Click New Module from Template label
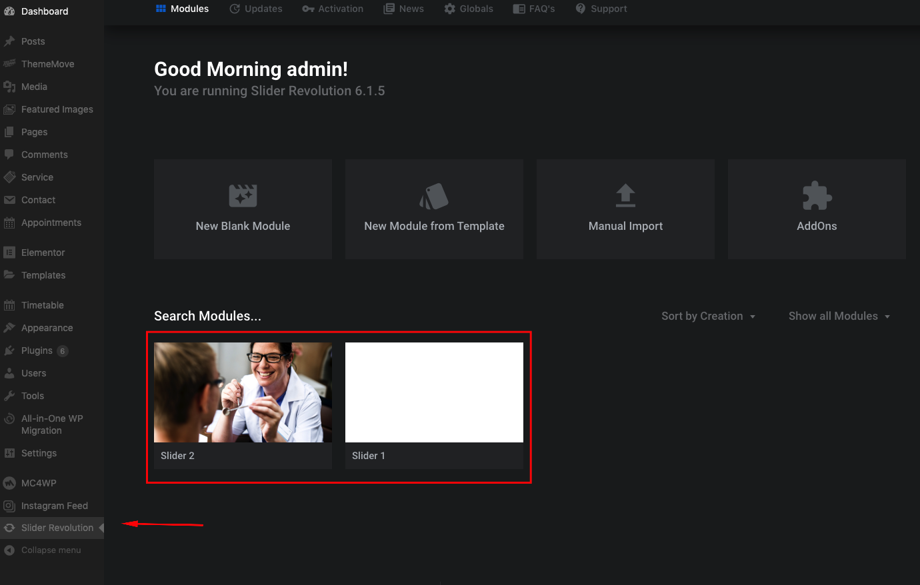This screenshot has height=585, width=920. pos(434,226)
